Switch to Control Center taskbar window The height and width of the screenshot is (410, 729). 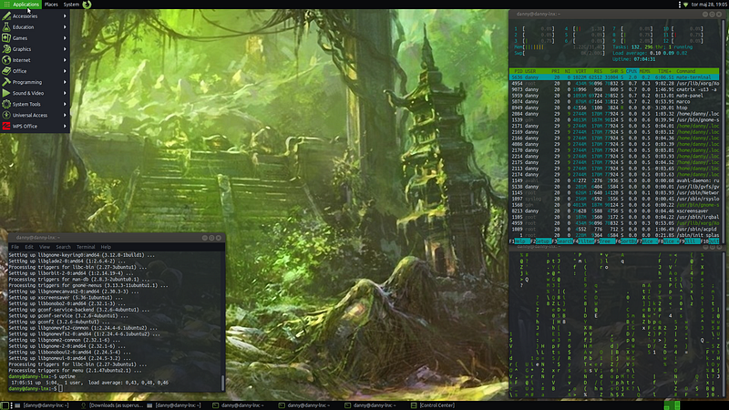coord(433,405)
